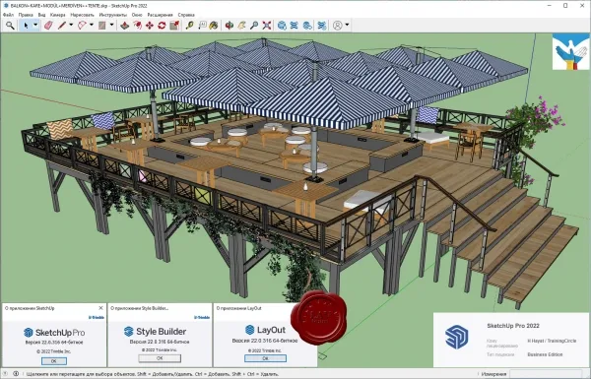Screen dimensions: 591x379
Task: Open the Extension Manager icon
Action: (322, 26)
